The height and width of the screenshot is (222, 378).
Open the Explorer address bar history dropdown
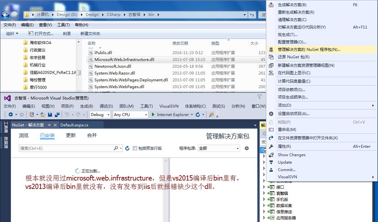pos(245,15)
